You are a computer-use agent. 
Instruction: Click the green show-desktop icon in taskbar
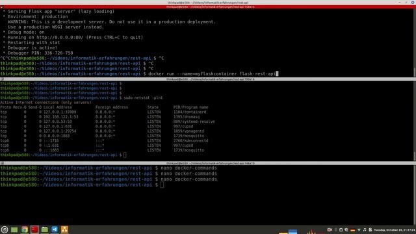14,229
